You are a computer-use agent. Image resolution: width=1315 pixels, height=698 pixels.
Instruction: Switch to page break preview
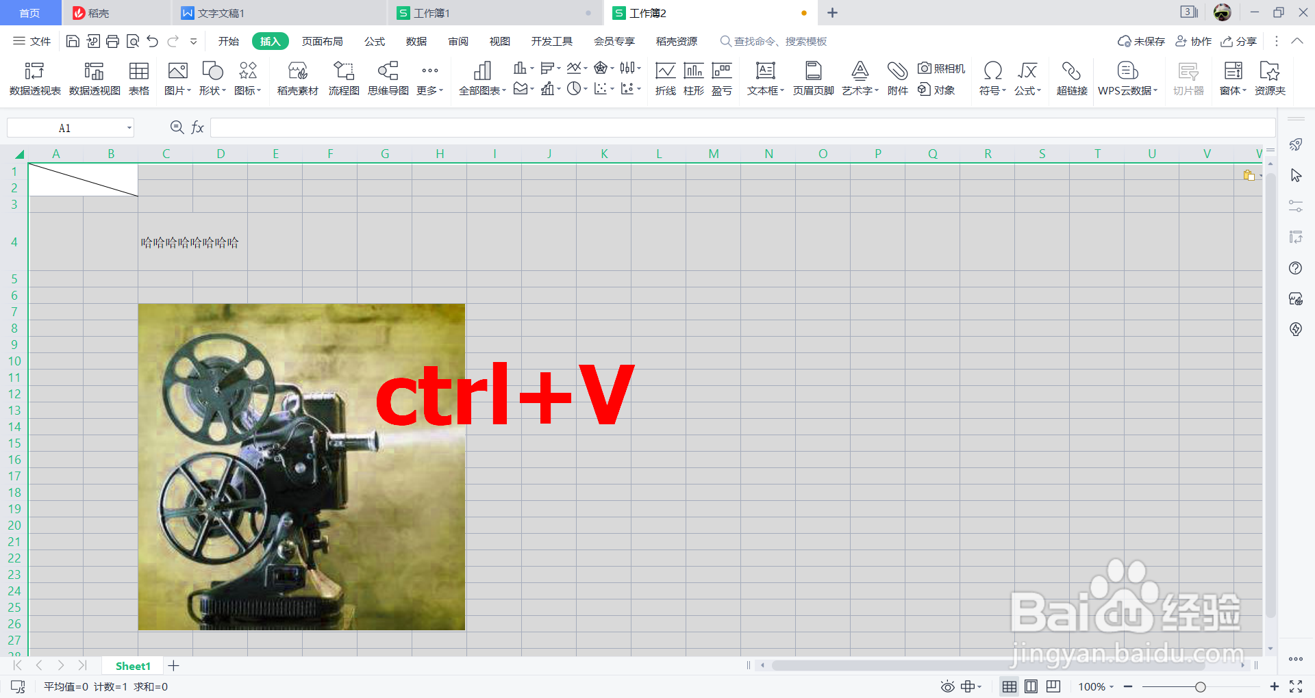(1053, 686)
